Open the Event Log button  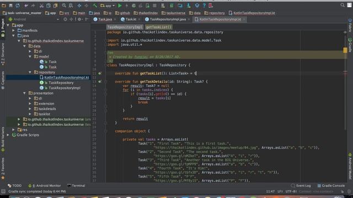301,186
